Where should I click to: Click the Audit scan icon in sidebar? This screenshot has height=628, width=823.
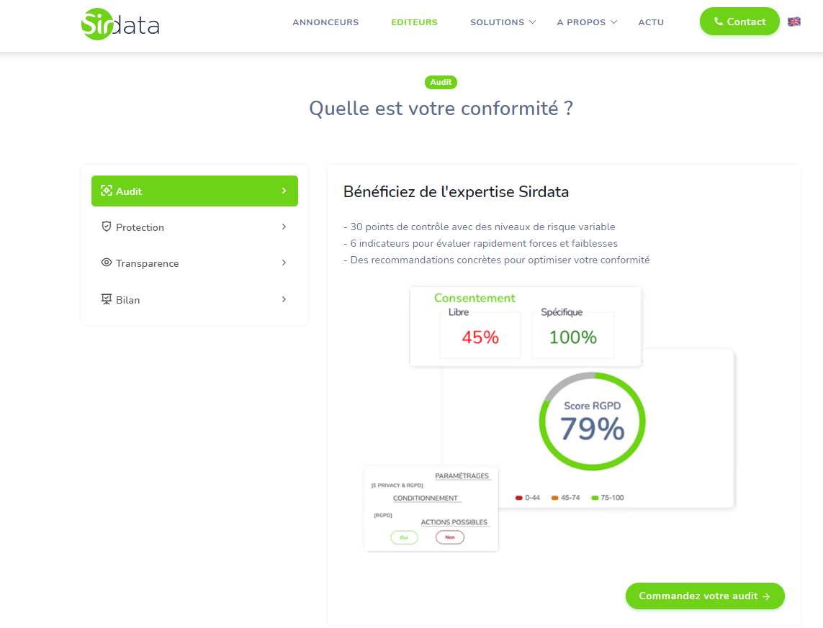tap(107, 191)
